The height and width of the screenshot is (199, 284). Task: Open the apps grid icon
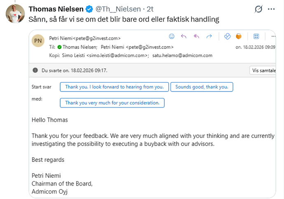tap(256, 37)
